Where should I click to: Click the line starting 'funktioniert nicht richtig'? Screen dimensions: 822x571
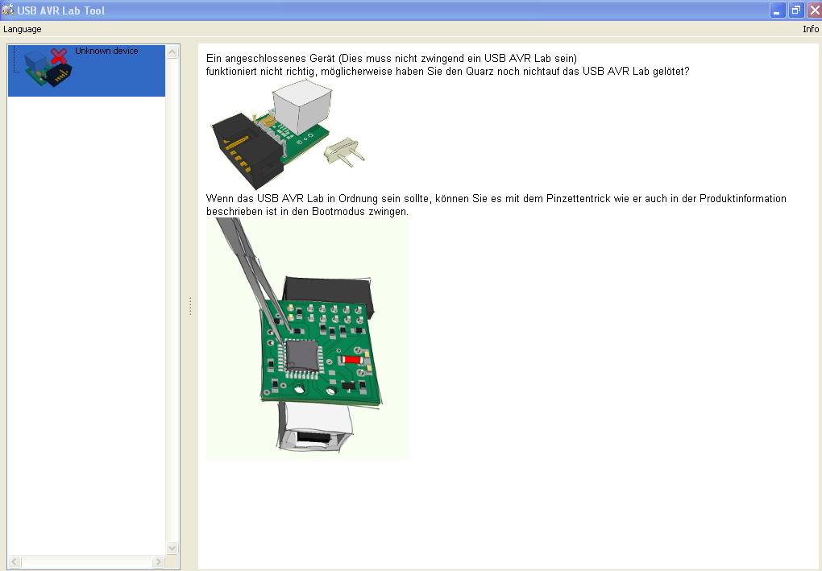click(x=447, y=71)
